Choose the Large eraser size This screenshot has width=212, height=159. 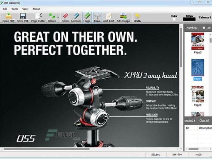point(87,17)
